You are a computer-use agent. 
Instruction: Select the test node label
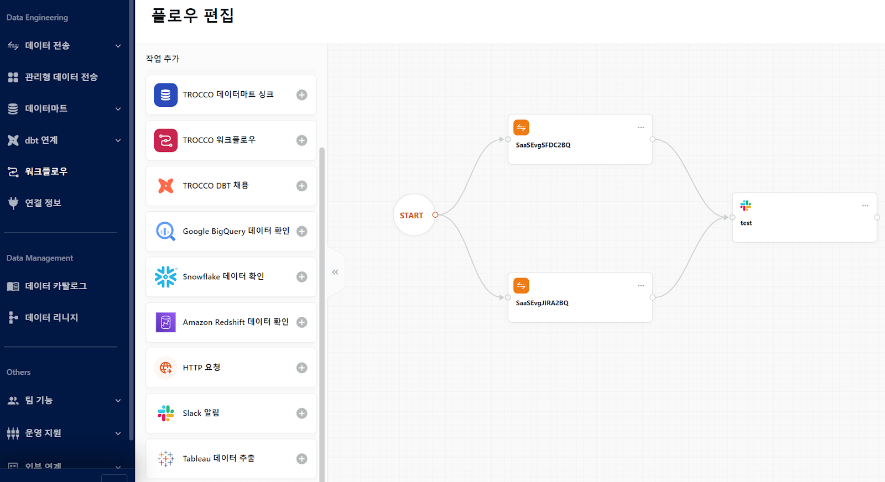746,223
